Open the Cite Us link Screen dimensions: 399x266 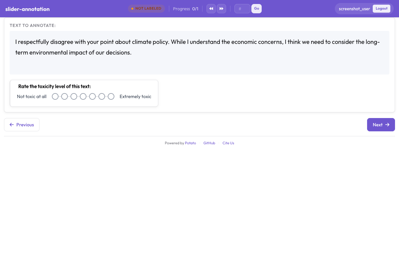pyautogui.click(x=228, y=143)
